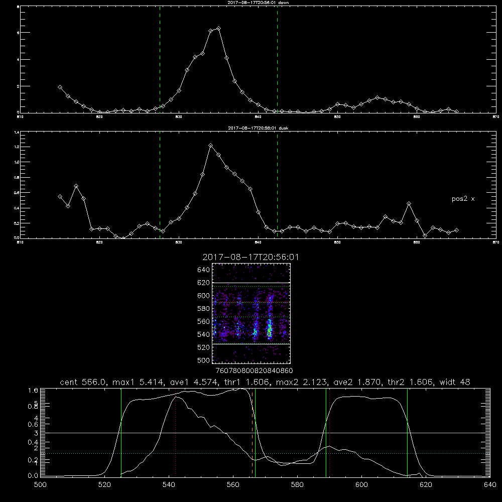This screenshot has height=502, width=502.
Task: Click the '840' x-axis label under dawn plot
Action: (258, 117)
